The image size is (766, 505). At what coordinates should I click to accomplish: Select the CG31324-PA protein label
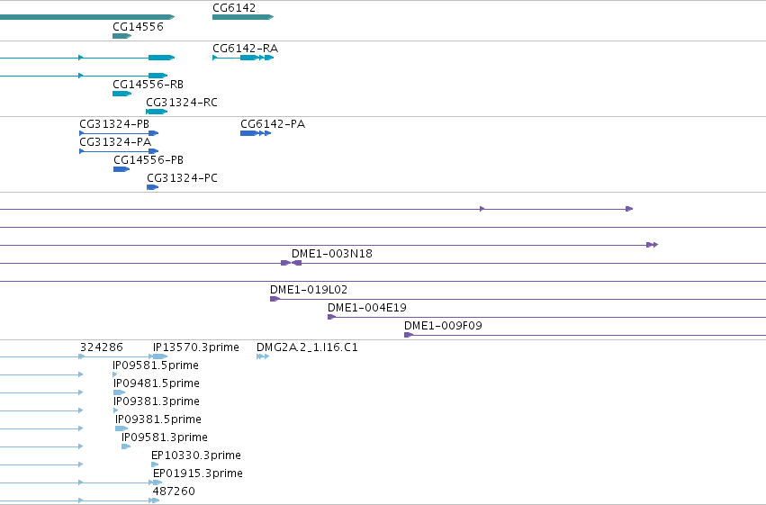[115, 142]
